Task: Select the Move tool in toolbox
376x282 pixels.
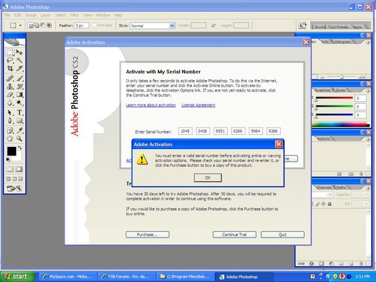Action: click(x=19, y=53)
